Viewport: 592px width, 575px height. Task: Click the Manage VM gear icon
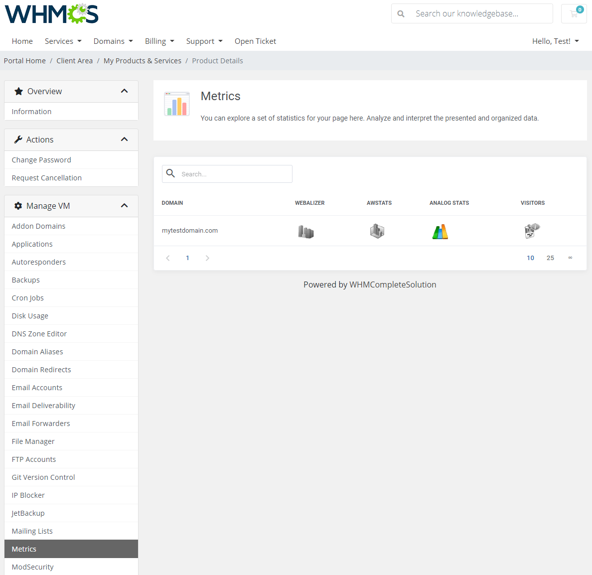(x=18, y=205)
